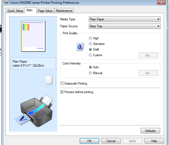Click the page layout preview thumbnail

click(33, 36)
